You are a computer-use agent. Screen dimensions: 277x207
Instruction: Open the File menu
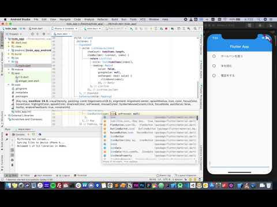[36, 20]
